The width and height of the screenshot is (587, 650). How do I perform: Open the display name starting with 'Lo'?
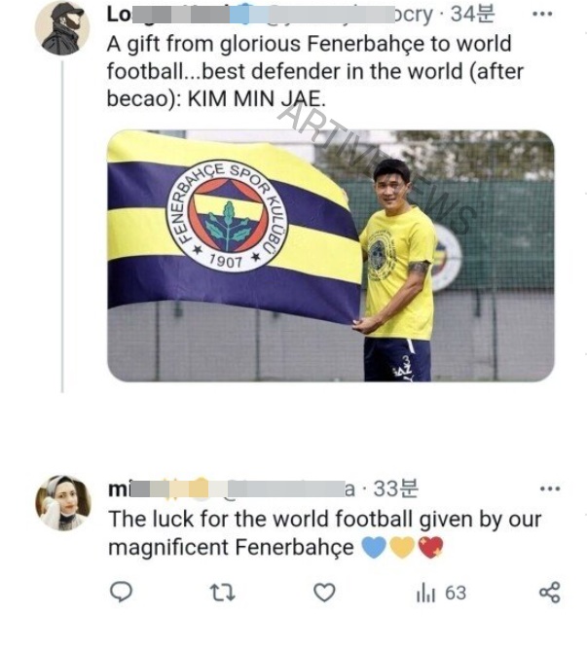(119, 15)
